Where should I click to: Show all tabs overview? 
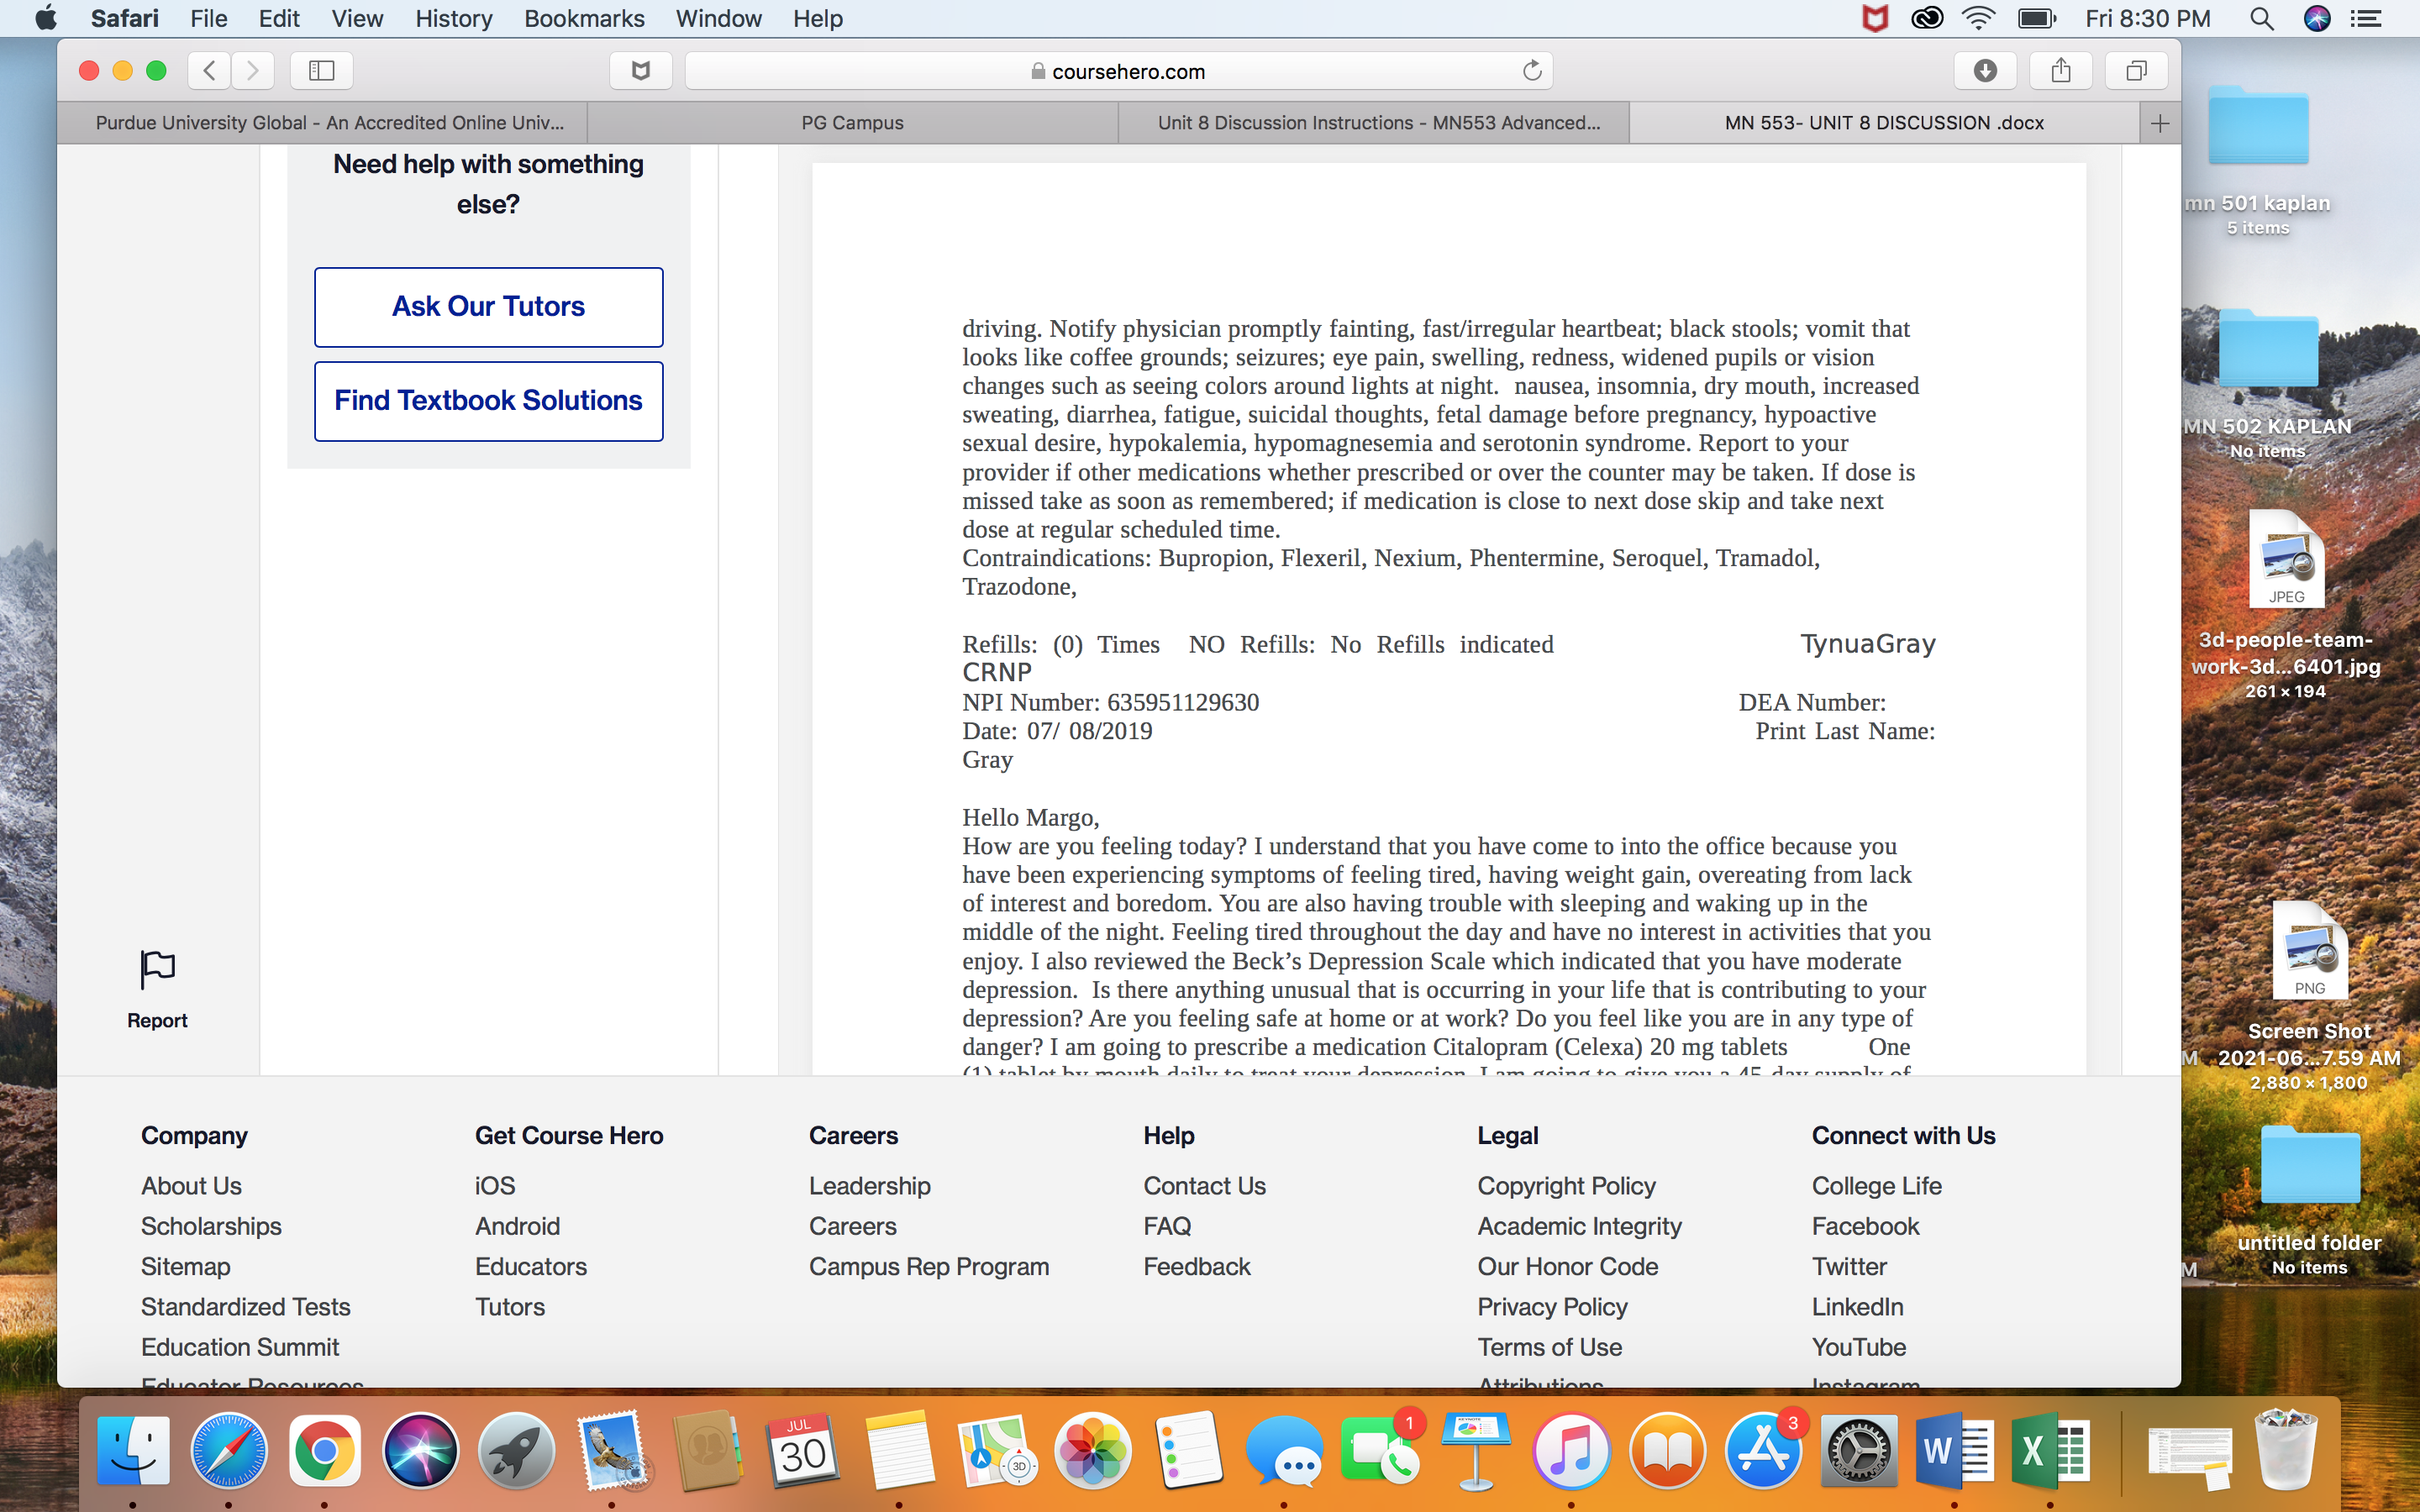coord(2136,71)
